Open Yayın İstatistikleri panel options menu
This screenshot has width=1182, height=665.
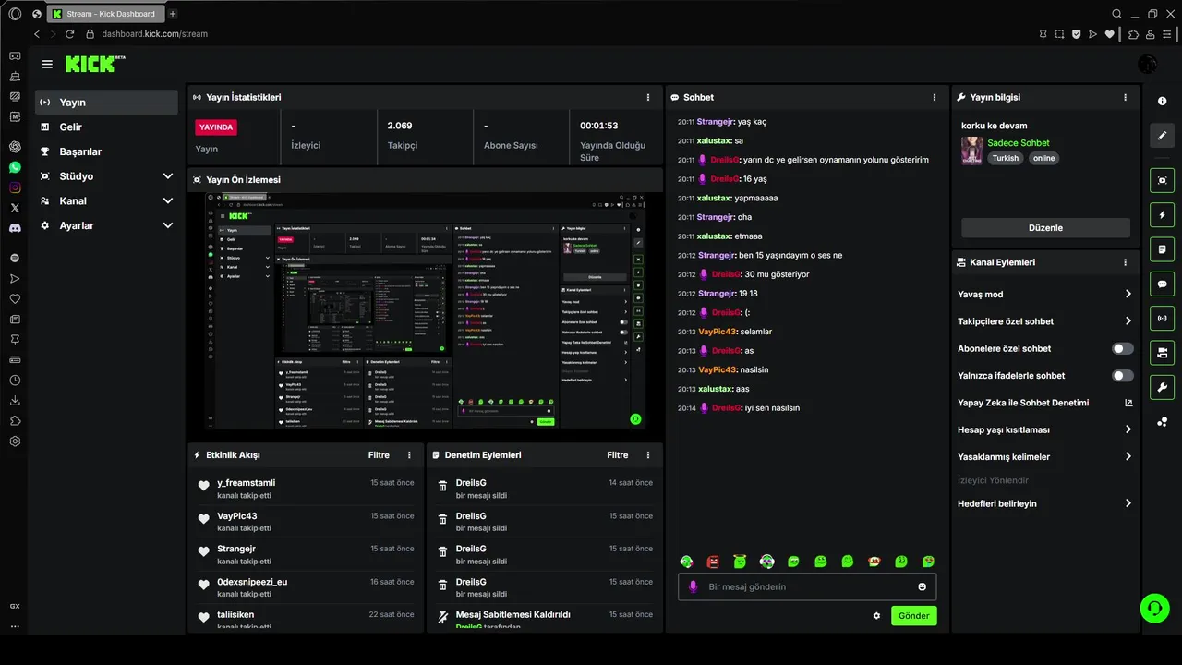[x=648, y=97]
